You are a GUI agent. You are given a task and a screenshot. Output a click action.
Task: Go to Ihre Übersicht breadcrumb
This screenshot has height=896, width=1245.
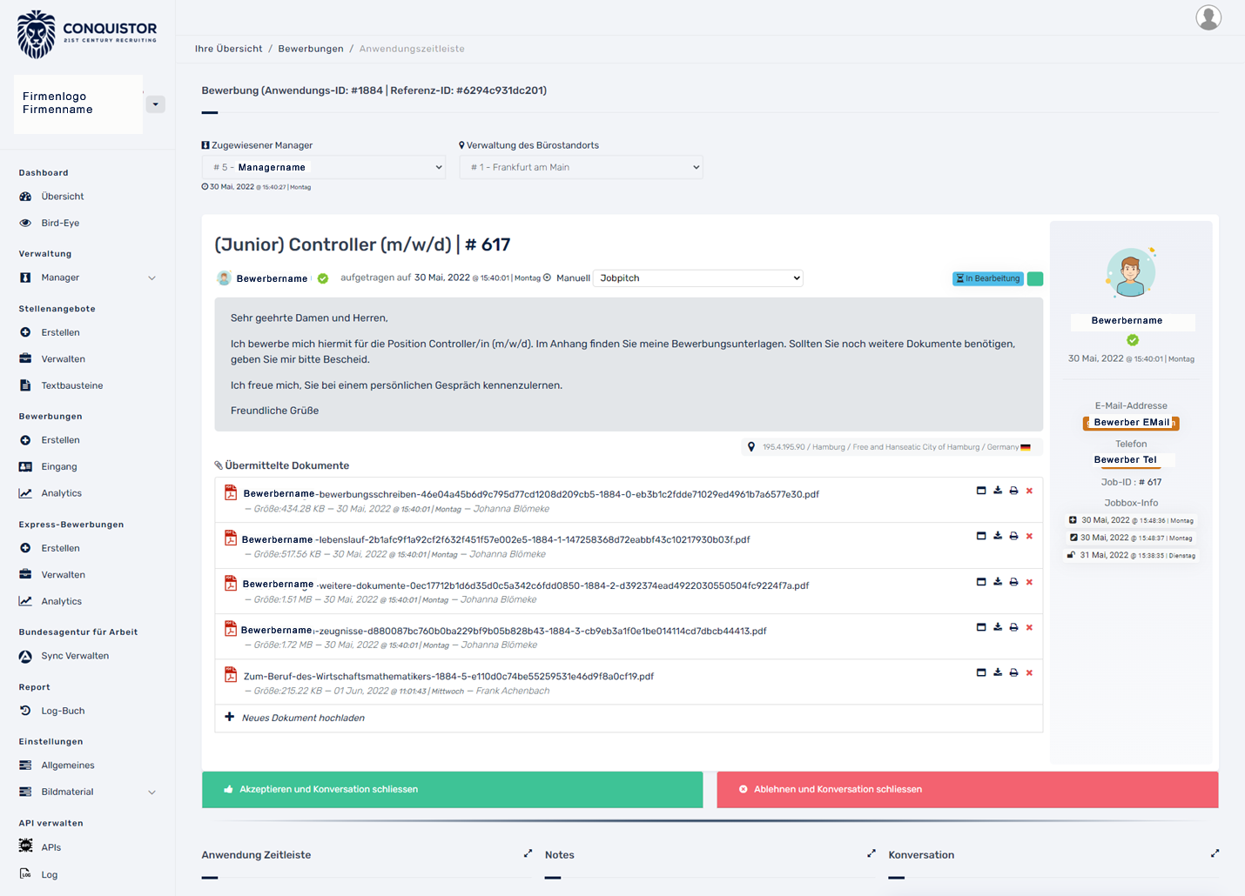coord(228,49)
